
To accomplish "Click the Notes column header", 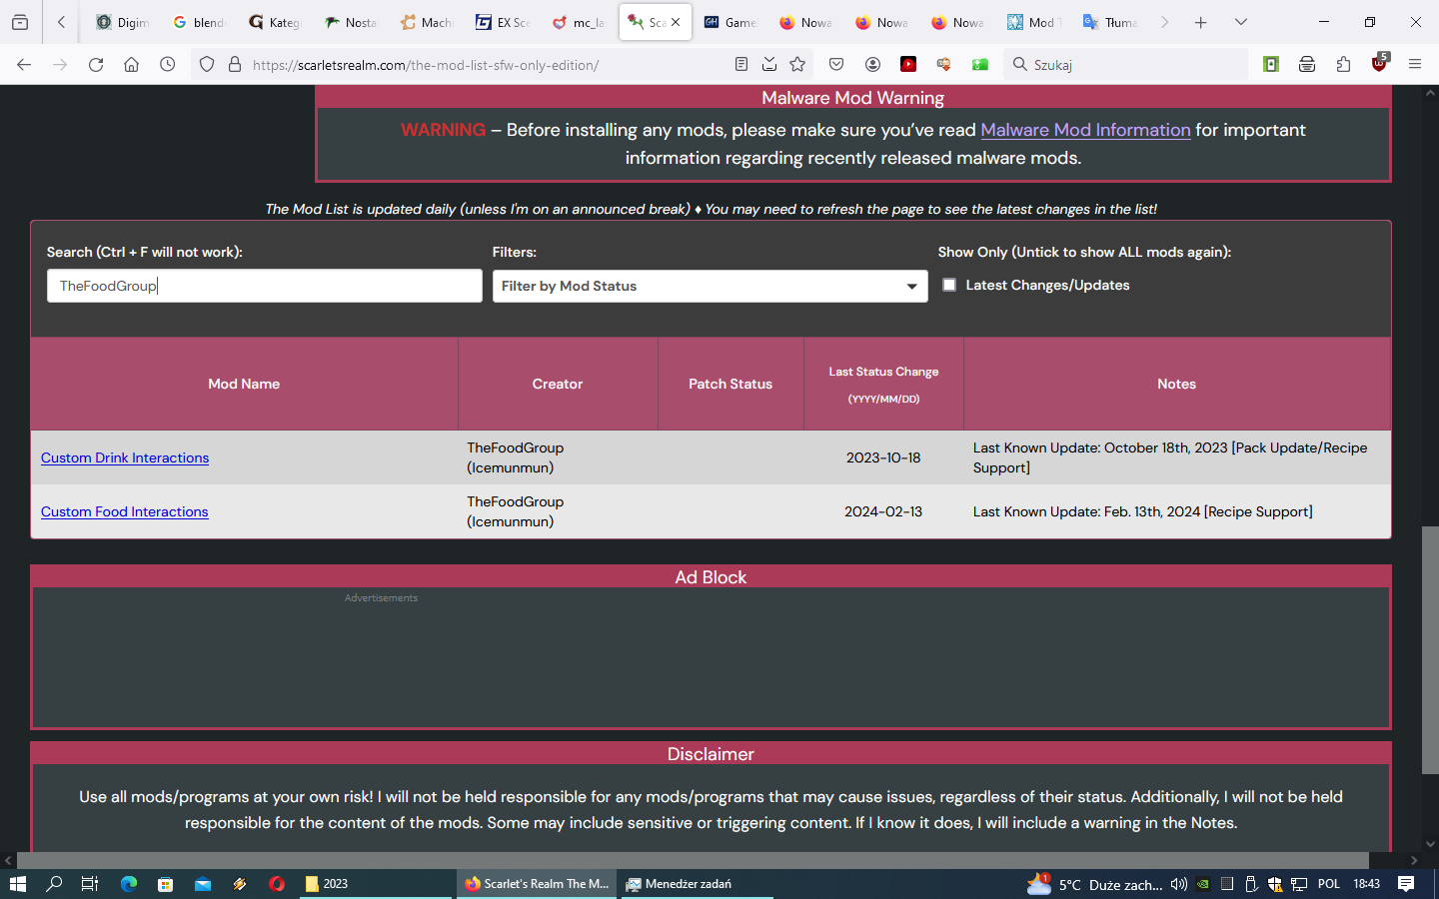I will (1176, 384).
